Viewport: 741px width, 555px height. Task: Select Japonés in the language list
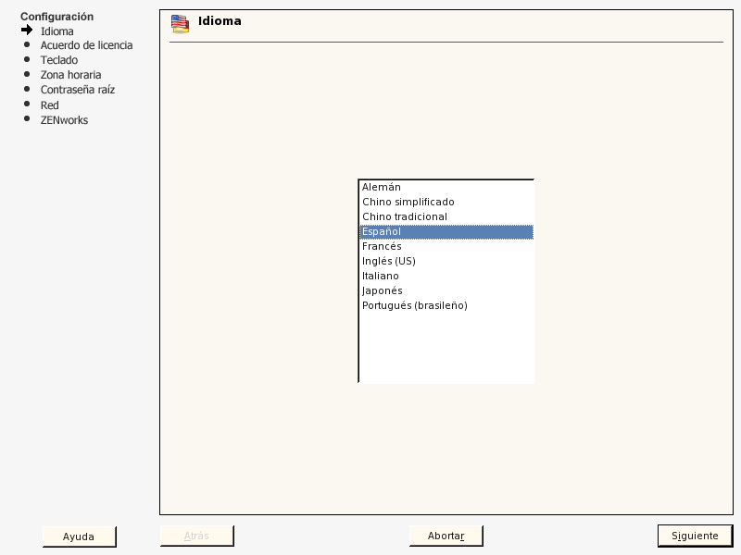click(x=446, y=290)
